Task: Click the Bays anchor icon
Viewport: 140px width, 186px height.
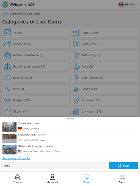Action: coord(76,66)
